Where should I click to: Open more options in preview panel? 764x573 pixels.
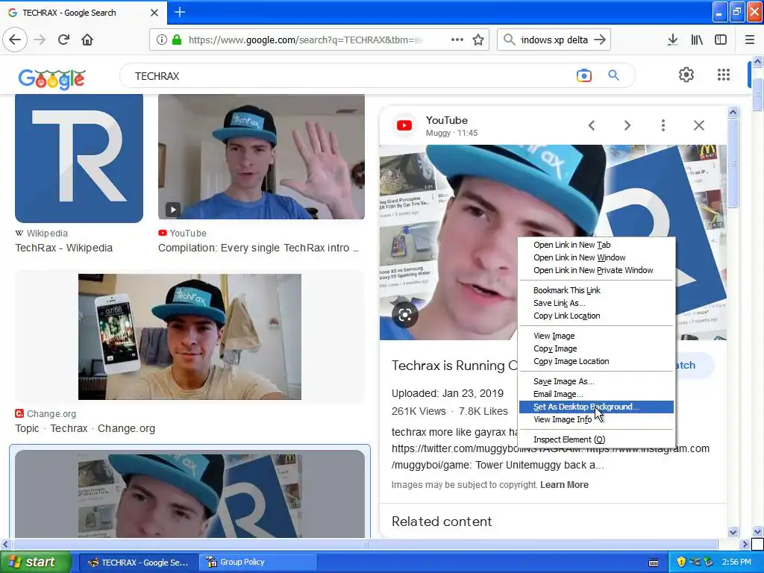(663, 125)
